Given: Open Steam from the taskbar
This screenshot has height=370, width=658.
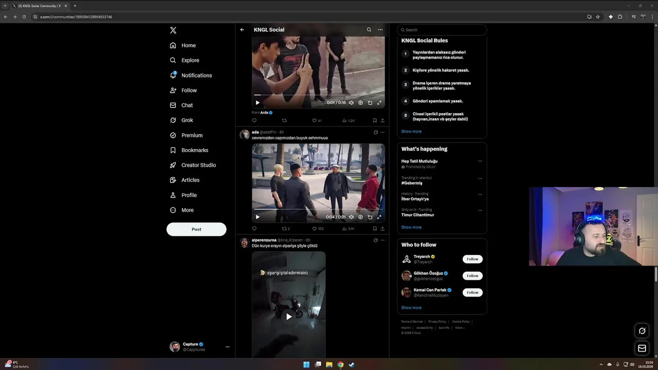Looking at the screenshot, I should pyautogui.click(x=352, y=365).
